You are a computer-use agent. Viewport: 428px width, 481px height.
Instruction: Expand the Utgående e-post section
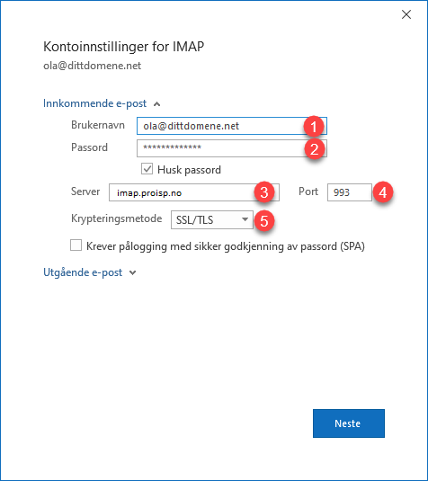[x=83, y=272]
